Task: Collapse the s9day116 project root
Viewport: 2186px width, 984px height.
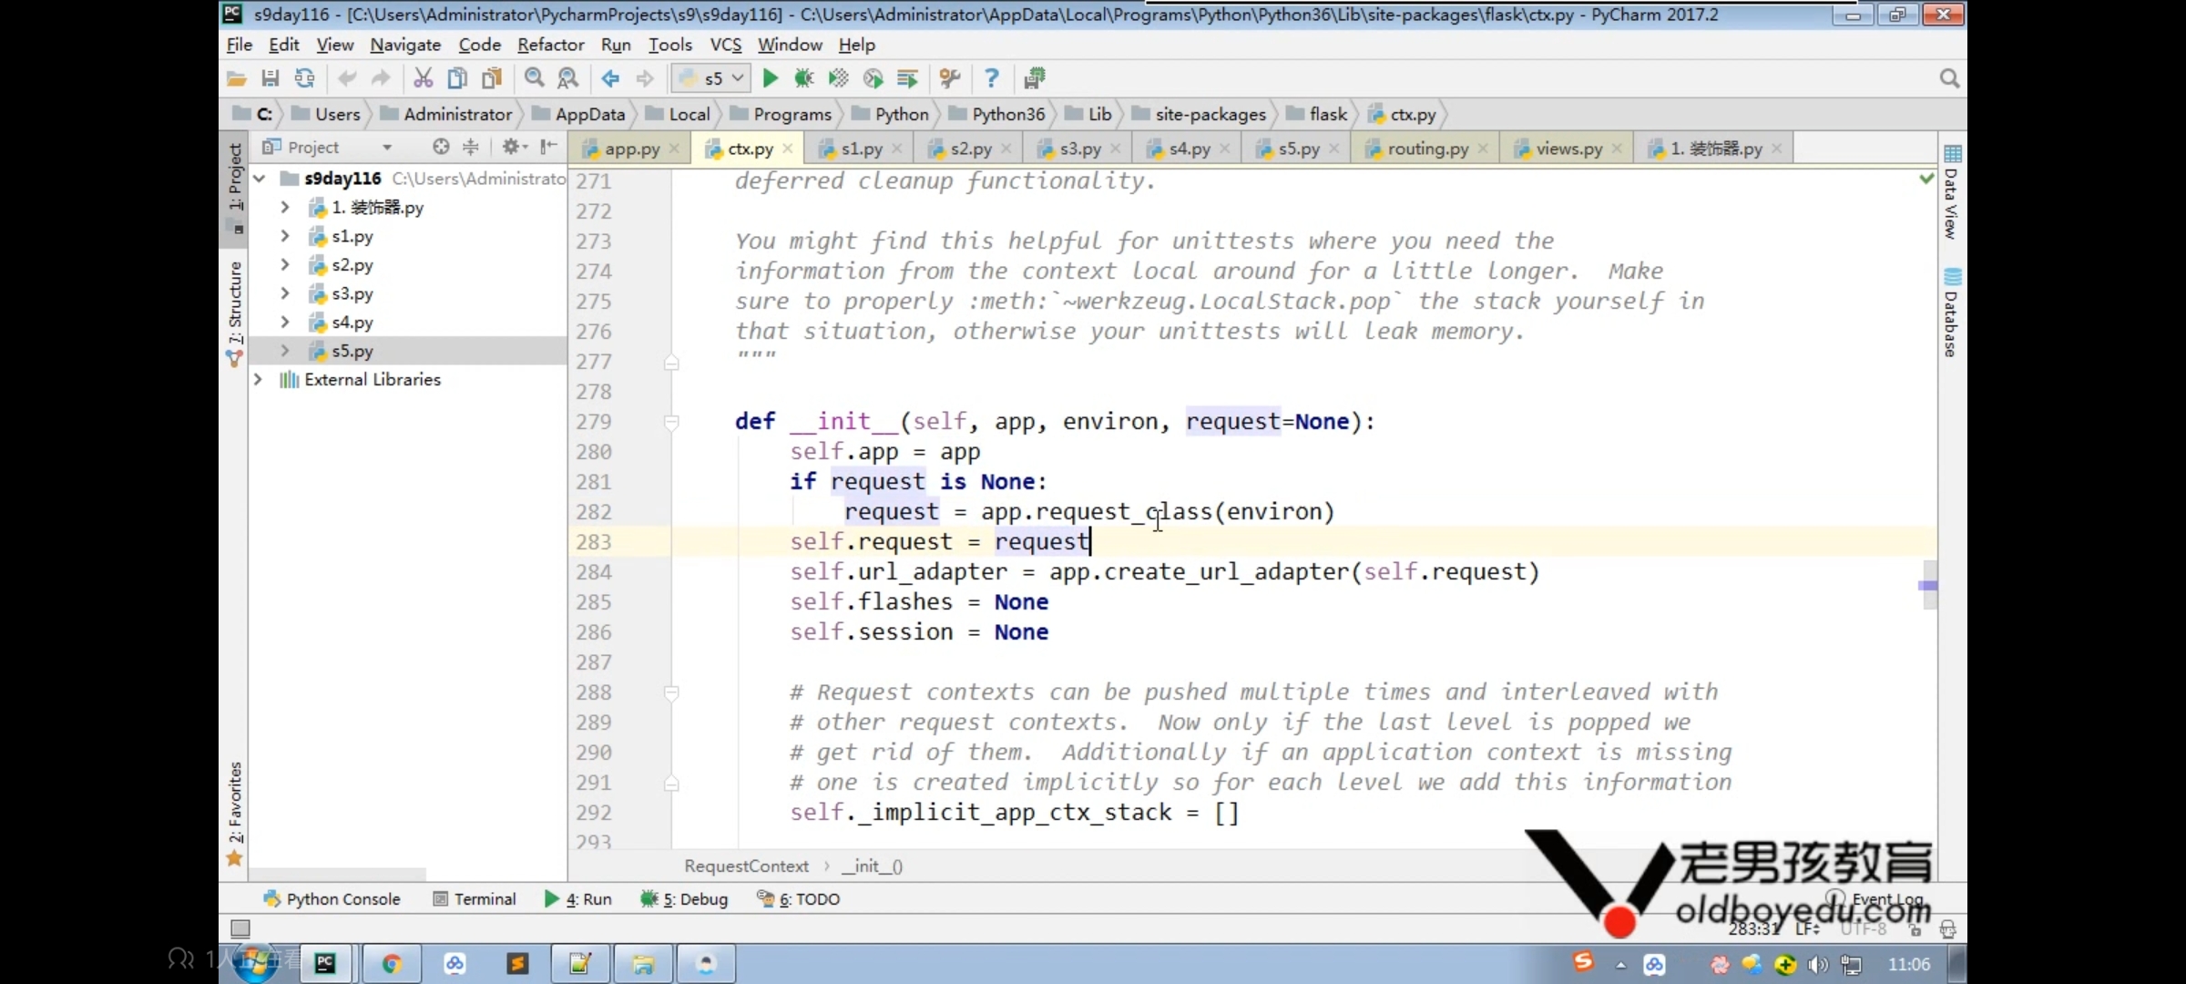Action: [260, 179]
